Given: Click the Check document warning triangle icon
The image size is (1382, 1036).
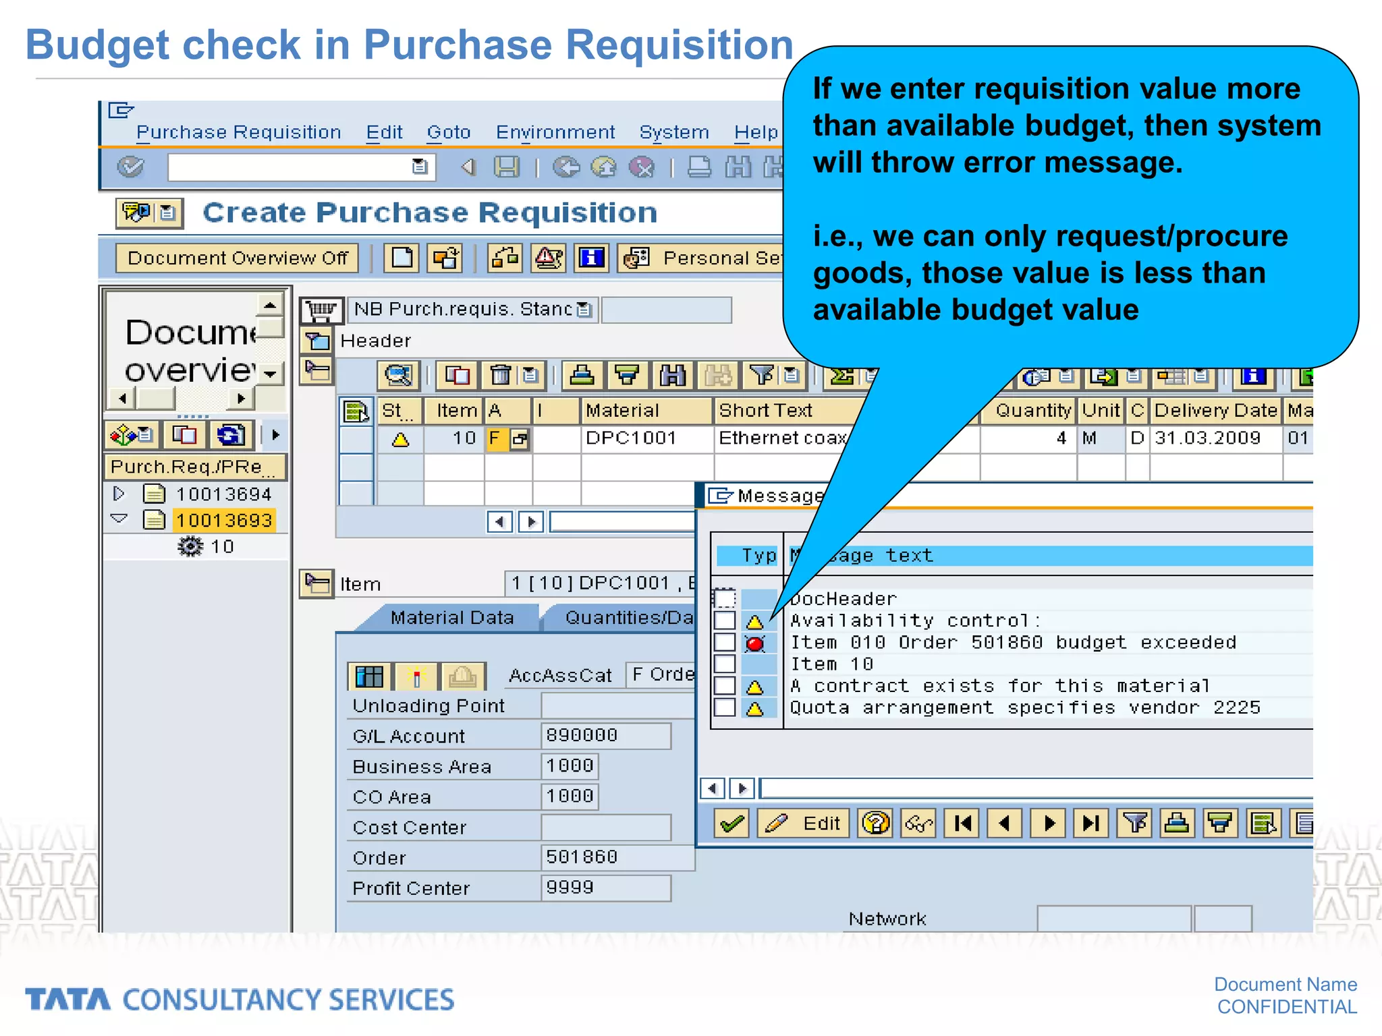Looking at the screenshot, I should coord(549,258).
